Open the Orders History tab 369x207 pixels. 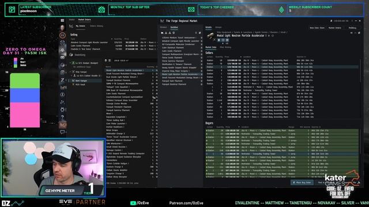coord(97,26)
